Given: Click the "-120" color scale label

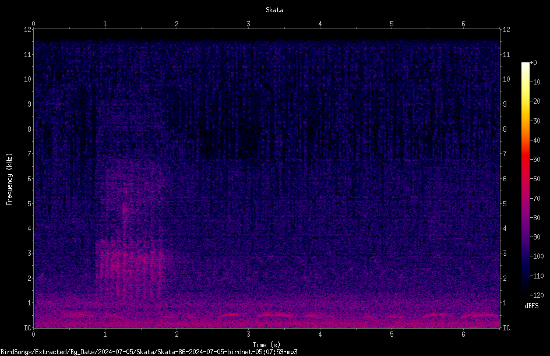Looking at the screenshot, I should (x=537, y=295).
